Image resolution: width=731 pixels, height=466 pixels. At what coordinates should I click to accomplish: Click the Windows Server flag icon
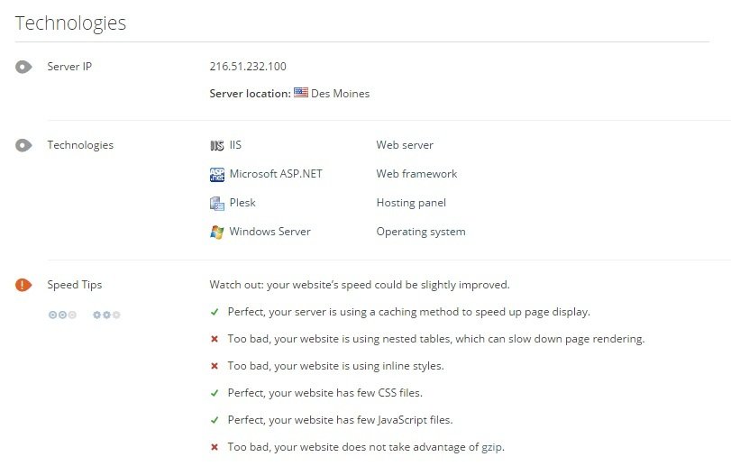(x=217, y=232)
